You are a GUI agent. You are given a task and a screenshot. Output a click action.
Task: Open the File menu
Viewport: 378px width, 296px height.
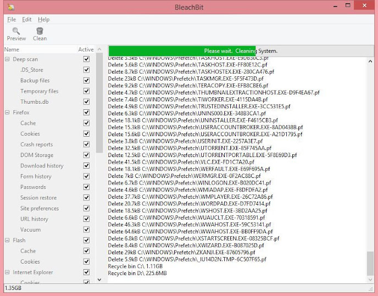(x=12, y=20)
